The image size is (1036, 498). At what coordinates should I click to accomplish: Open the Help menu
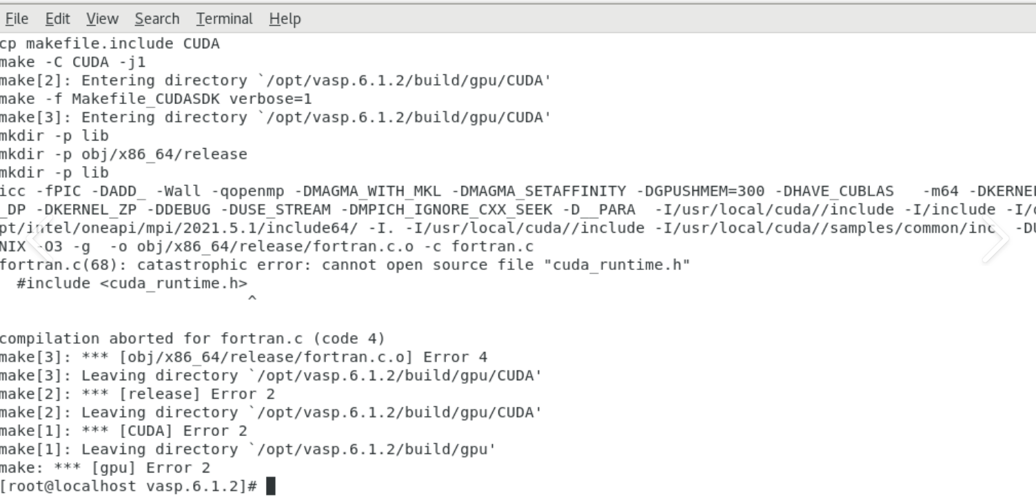tap(285, 19)
